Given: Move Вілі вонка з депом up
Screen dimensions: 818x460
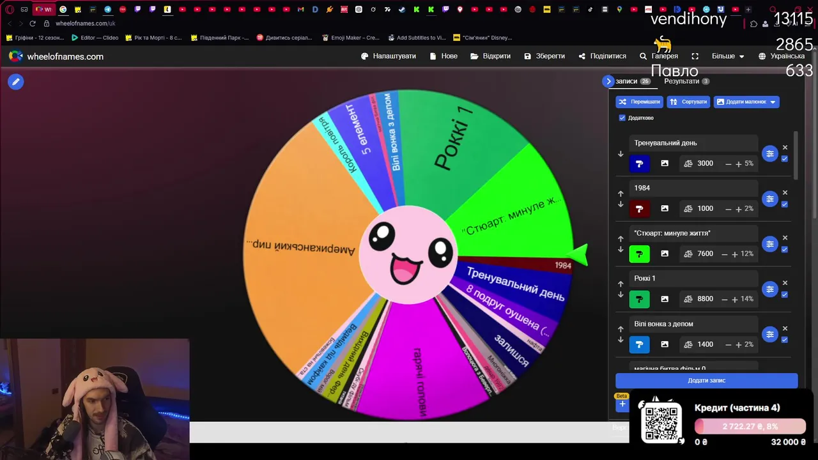Looking at the screenshot, I should point(621,329).
